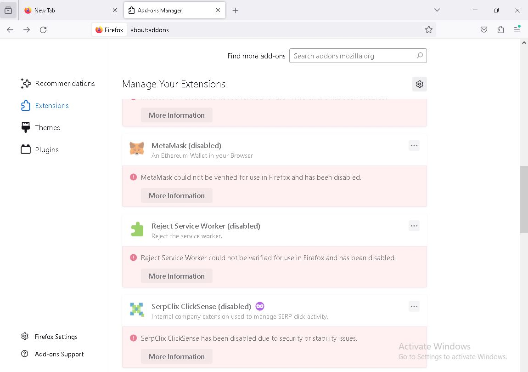Go back using the back arrow
The height and width of the screenshot is (372, 528).
click(10, 30)
